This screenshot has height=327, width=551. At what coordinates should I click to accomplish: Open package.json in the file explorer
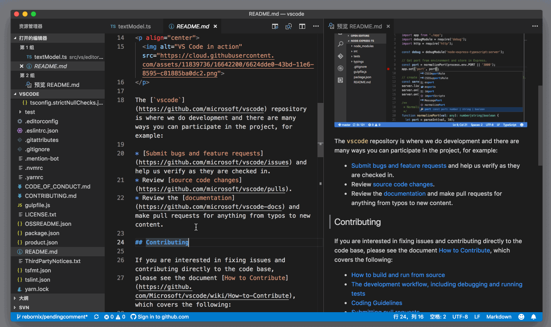click(x=42, y=233)
